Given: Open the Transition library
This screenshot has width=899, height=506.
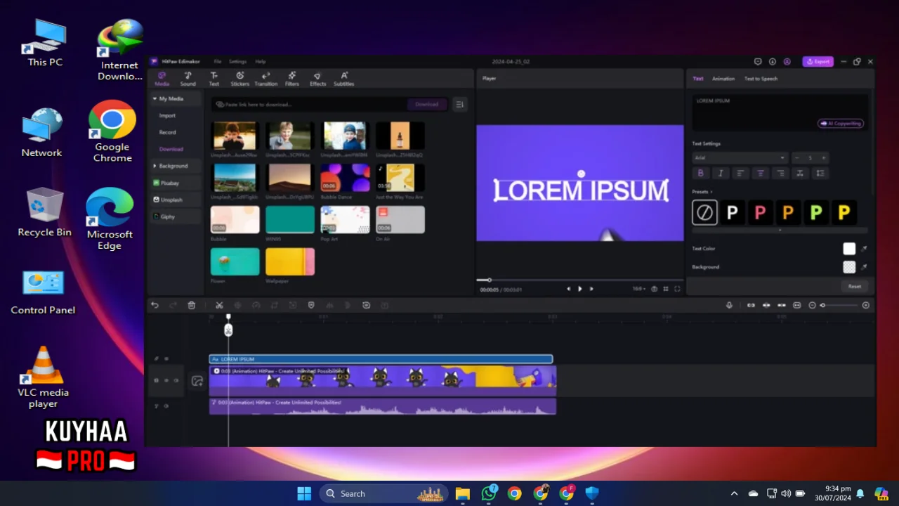Looking at the screenshot, I should [265, 79].
